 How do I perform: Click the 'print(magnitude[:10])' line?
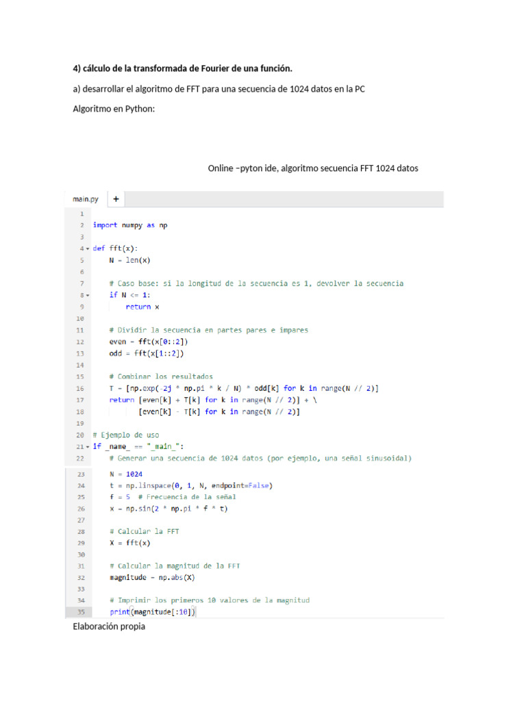[153, 612]
